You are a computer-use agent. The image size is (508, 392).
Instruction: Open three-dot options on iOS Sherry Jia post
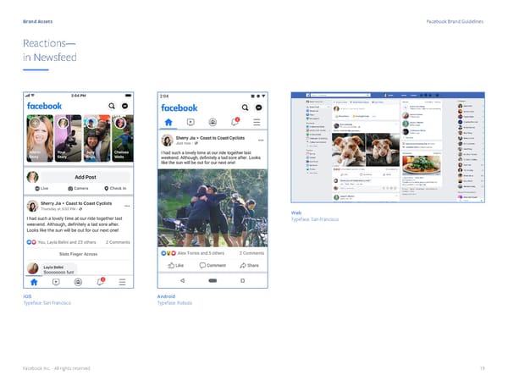tap(127, 206)
